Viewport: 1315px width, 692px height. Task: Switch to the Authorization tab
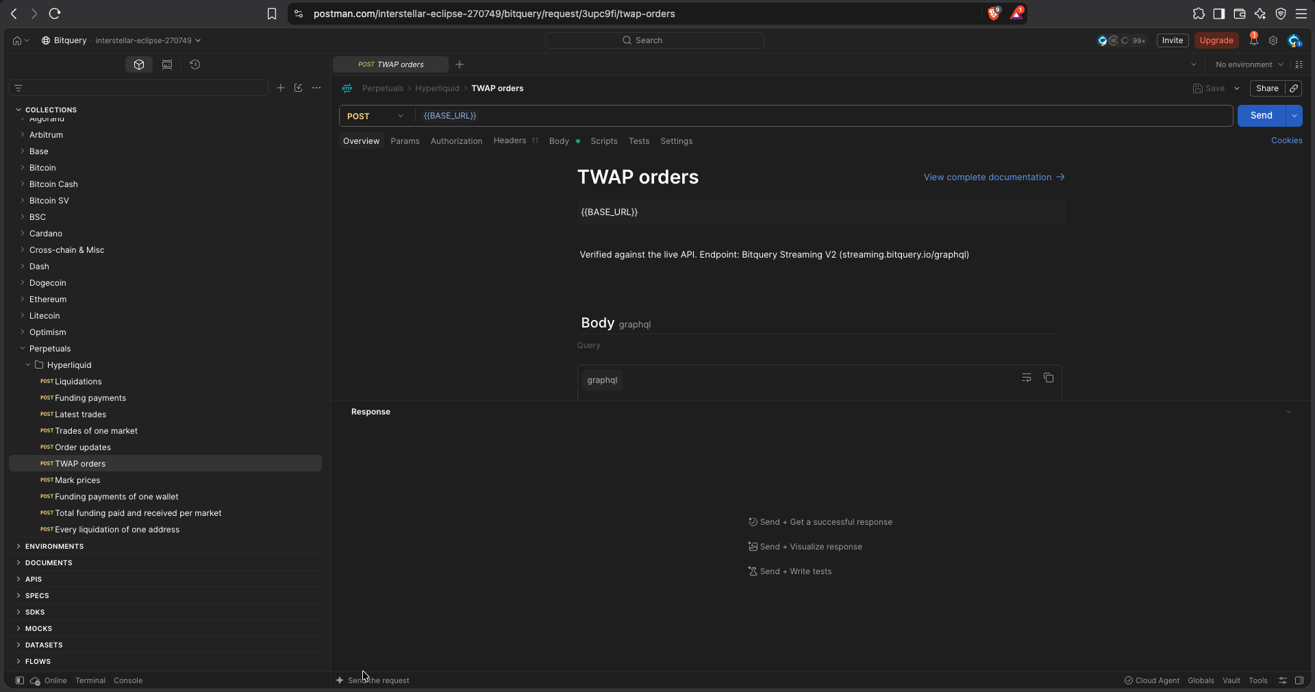click(x=456, y=141)
